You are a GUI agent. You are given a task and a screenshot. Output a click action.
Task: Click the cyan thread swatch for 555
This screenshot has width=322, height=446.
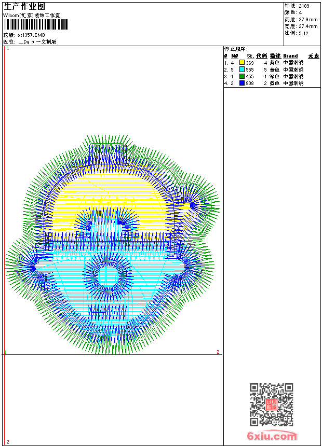(x=242, y=69)
